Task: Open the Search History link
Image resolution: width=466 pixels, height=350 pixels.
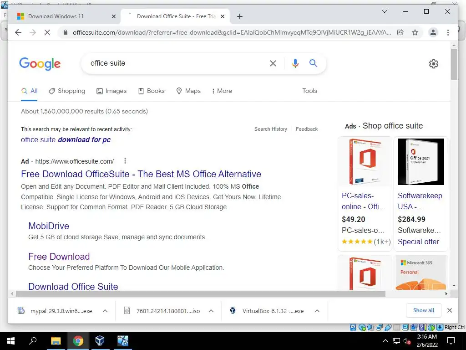Action: tap(270, 129)
